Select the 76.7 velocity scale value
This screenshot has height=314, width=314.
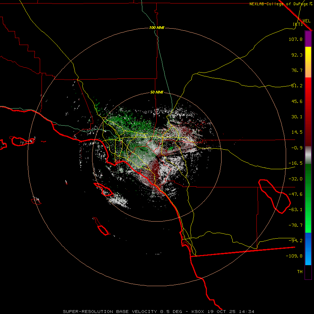pos(297,70)
